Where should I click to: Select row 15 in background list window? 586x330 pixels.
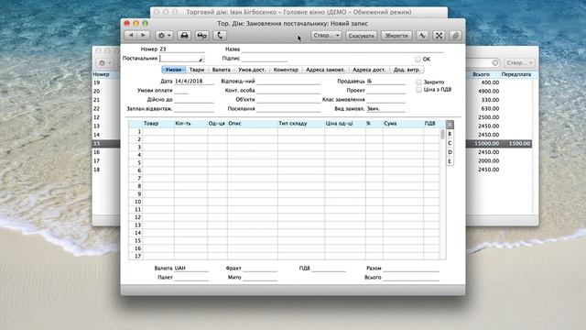106,143
